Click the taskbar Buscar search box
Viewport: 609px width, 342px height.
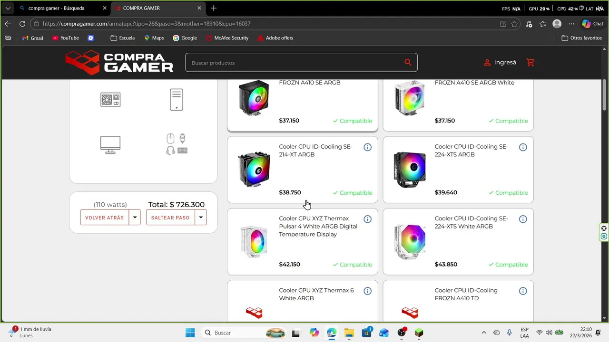coord(245,332)
